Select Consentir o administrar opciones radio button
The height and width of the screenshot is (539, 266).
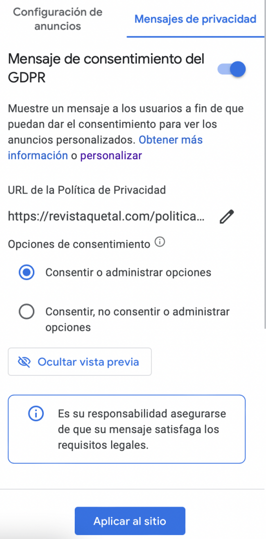coord(26,272)
